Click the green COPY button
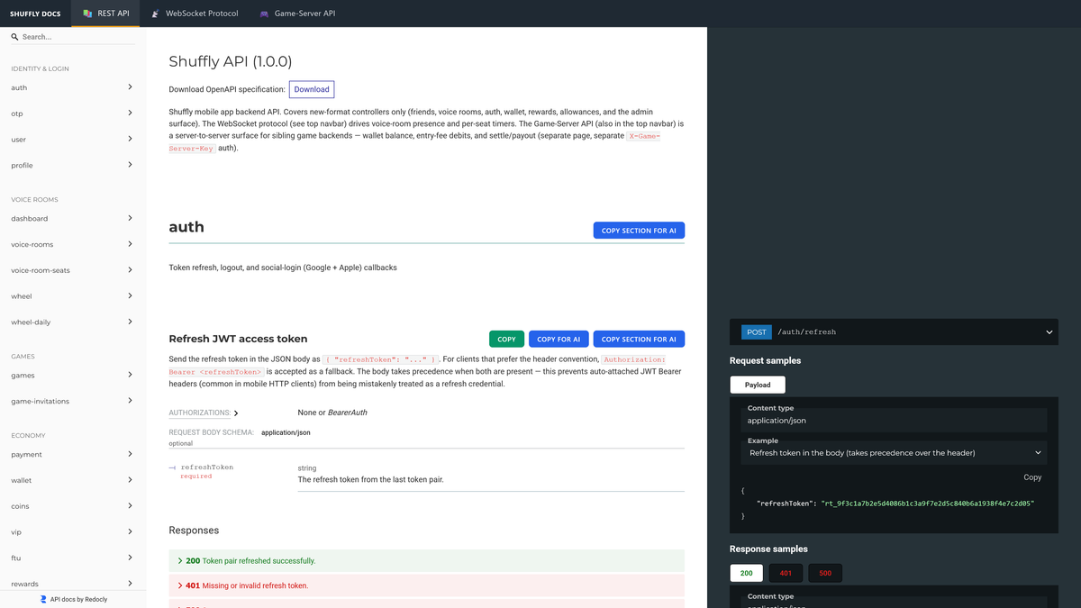1081x608 pixels. (x=506, y=339)
